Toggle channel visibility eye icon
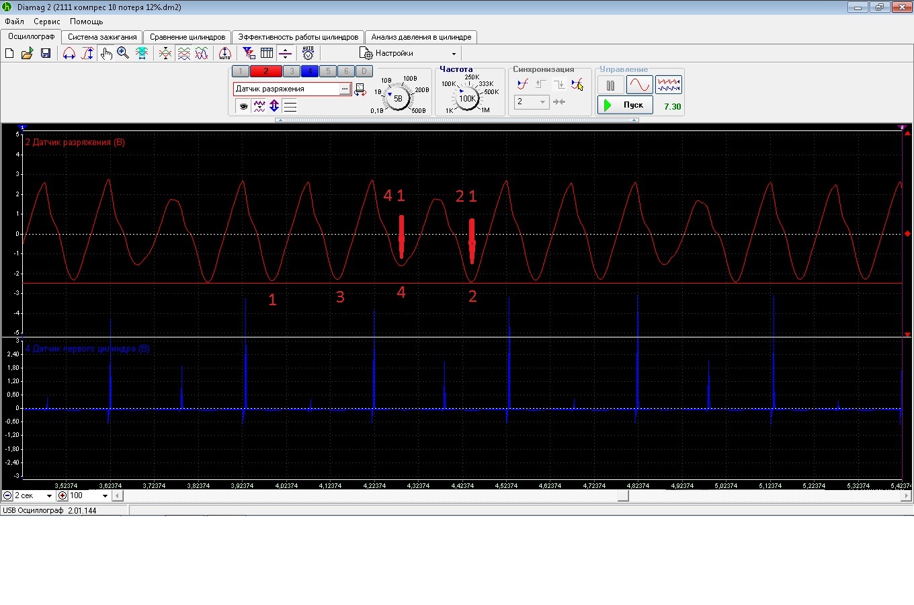Image resolution: width=914 pixels, height=605 pixels. pyautogui.click(x=243, y=106)
